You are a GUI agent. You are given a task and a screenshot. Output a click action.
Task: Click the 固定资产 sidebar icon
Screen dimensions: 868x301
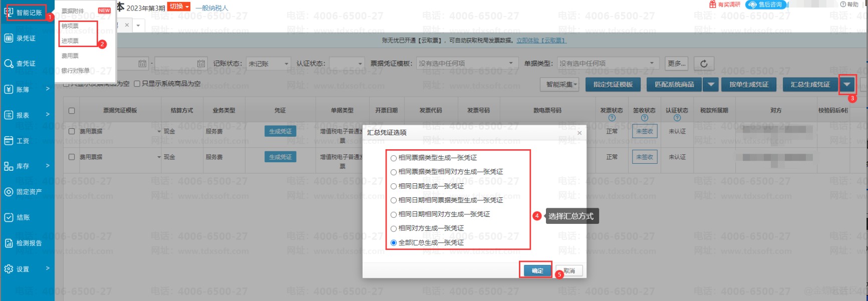[x=9, y=192]
